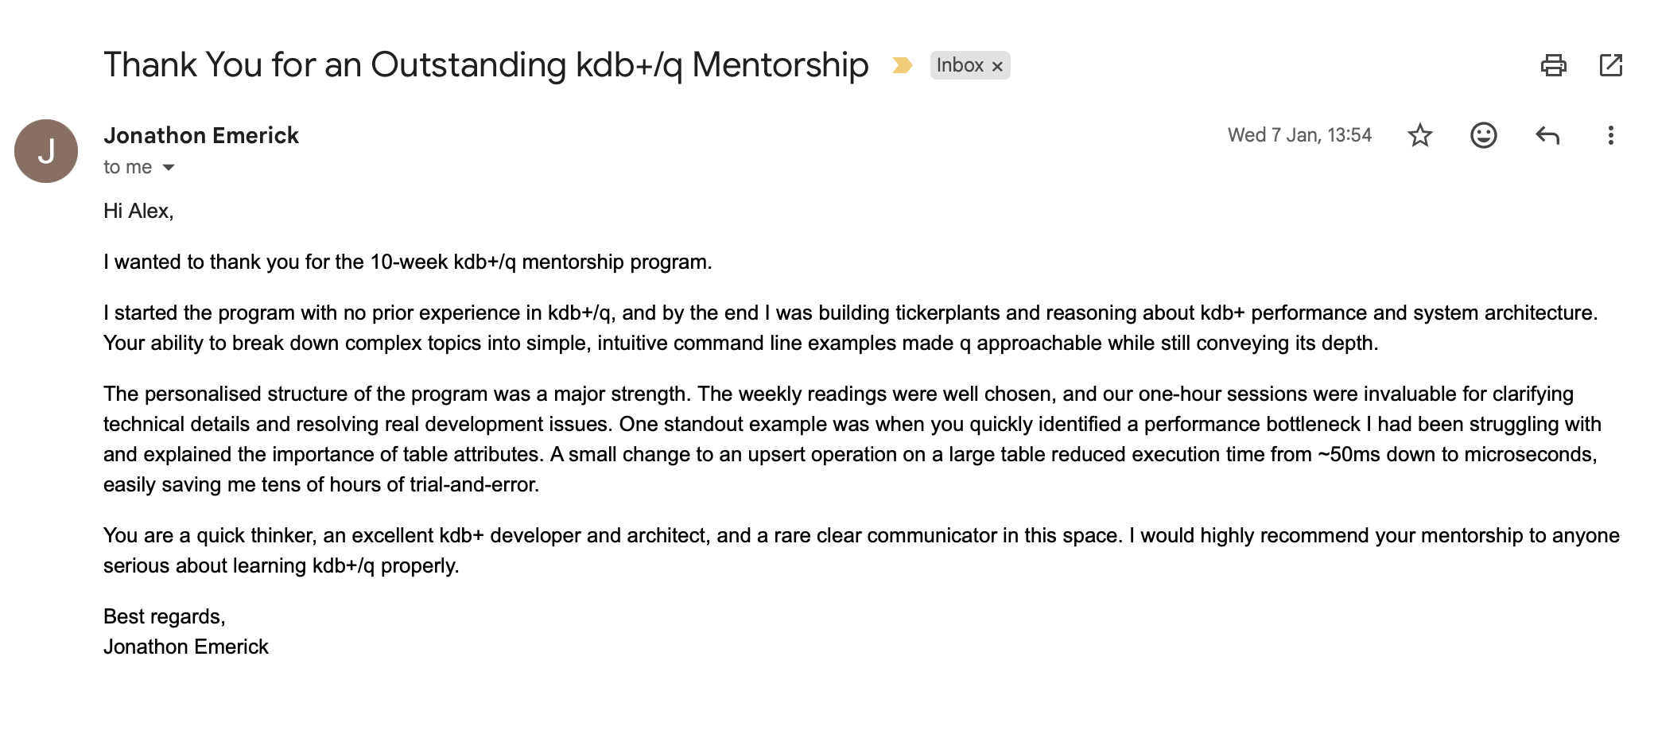The height and width of the screenshot is (738, 1654).
Task: Add an emoji reaction to the email
Action: pyautogui.click(x=1483, y=135)
